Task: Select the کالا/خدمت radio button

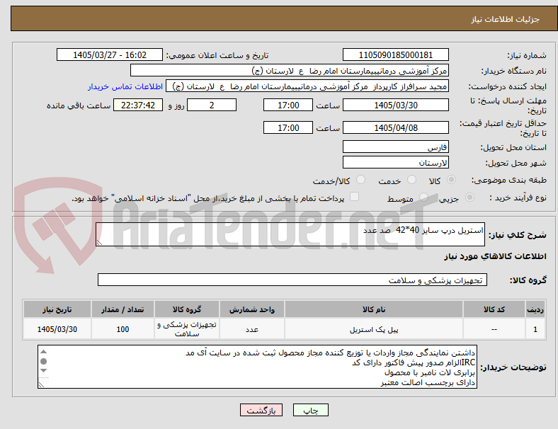Action: (x=361, y=180)
